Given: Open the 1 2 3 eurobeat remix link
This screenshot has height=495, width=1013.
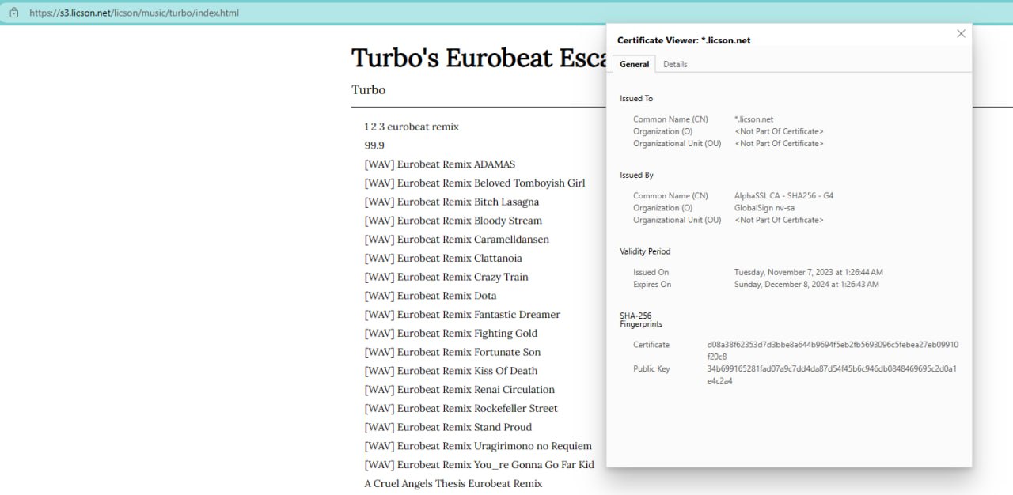Looking at the screenshot, I should click(411, 127).
